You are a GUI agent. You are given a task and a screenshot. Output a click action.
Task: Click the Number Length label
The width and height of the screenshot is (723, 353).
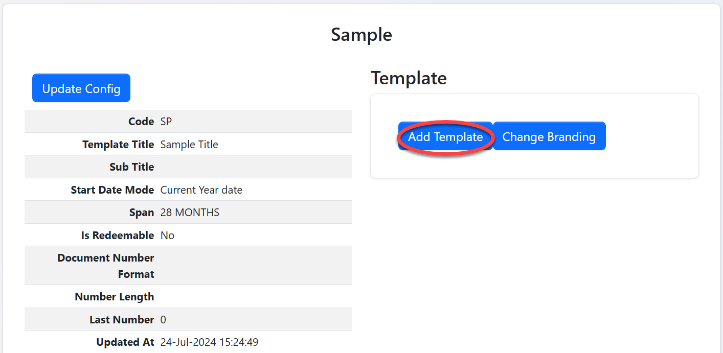click(x=115, y=297)
